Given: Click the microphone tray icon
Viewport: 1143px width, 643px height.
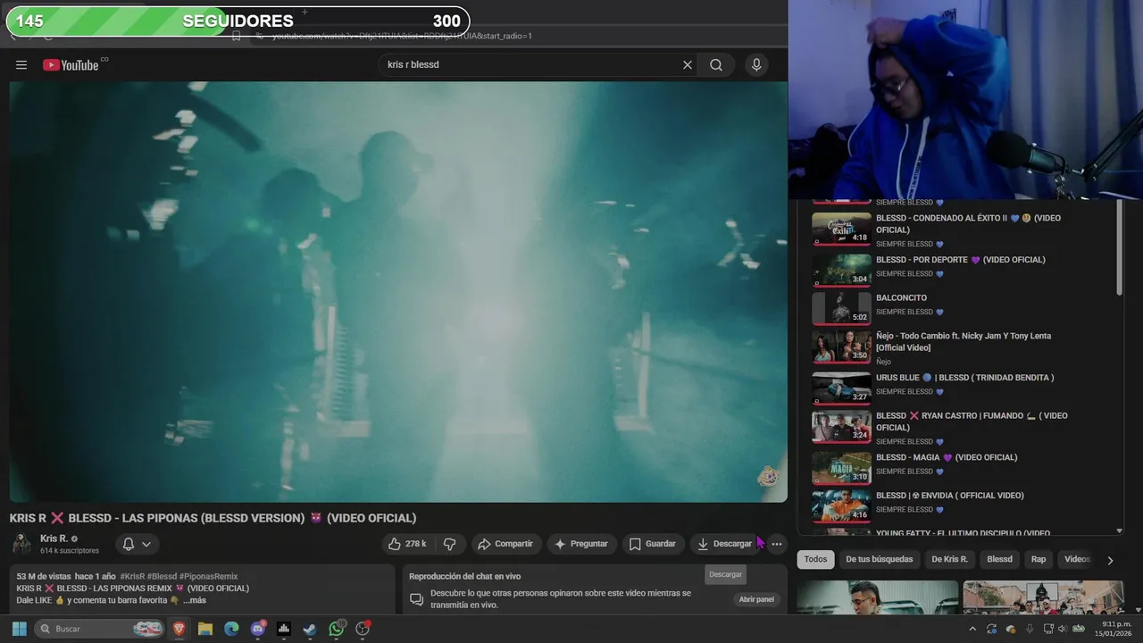Looking at the screenshot, I should pos(1030,629).
